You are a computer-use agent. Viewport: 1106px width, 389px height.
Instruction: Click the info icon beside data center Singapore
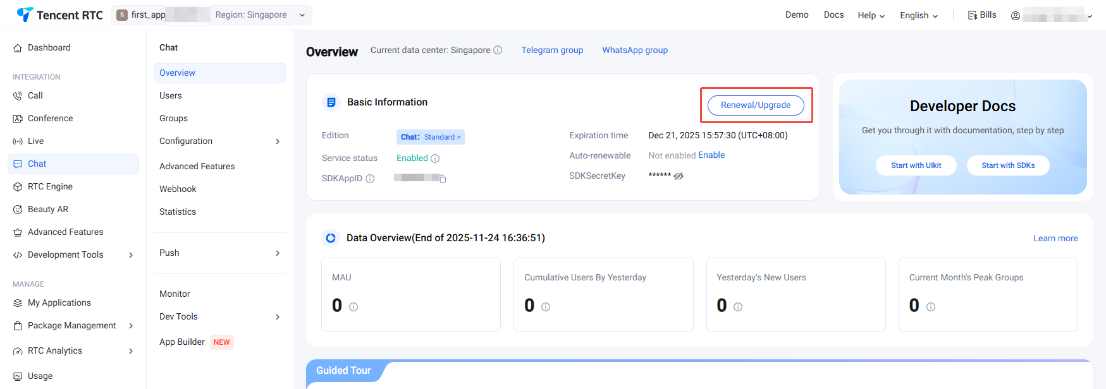coord(498,50)
